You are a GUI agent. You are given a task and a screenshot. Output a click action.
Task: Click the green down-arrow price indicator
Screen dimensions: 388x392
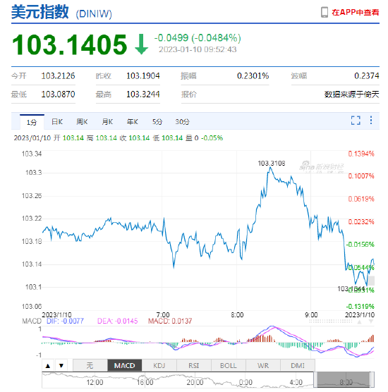tap(141, 44)
